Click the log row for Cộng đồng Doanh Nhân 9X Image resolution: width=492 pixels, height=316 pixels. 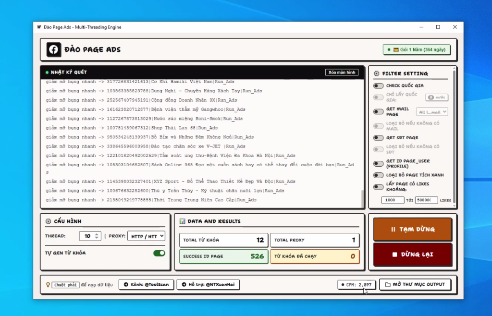tap(142, 100)
